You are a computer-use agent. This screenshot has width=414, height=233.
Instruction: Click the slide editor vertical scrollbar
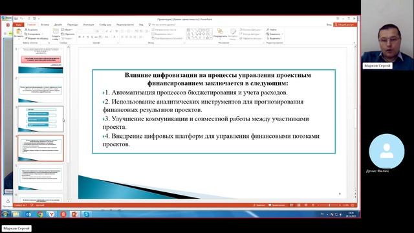pos(355,119)
